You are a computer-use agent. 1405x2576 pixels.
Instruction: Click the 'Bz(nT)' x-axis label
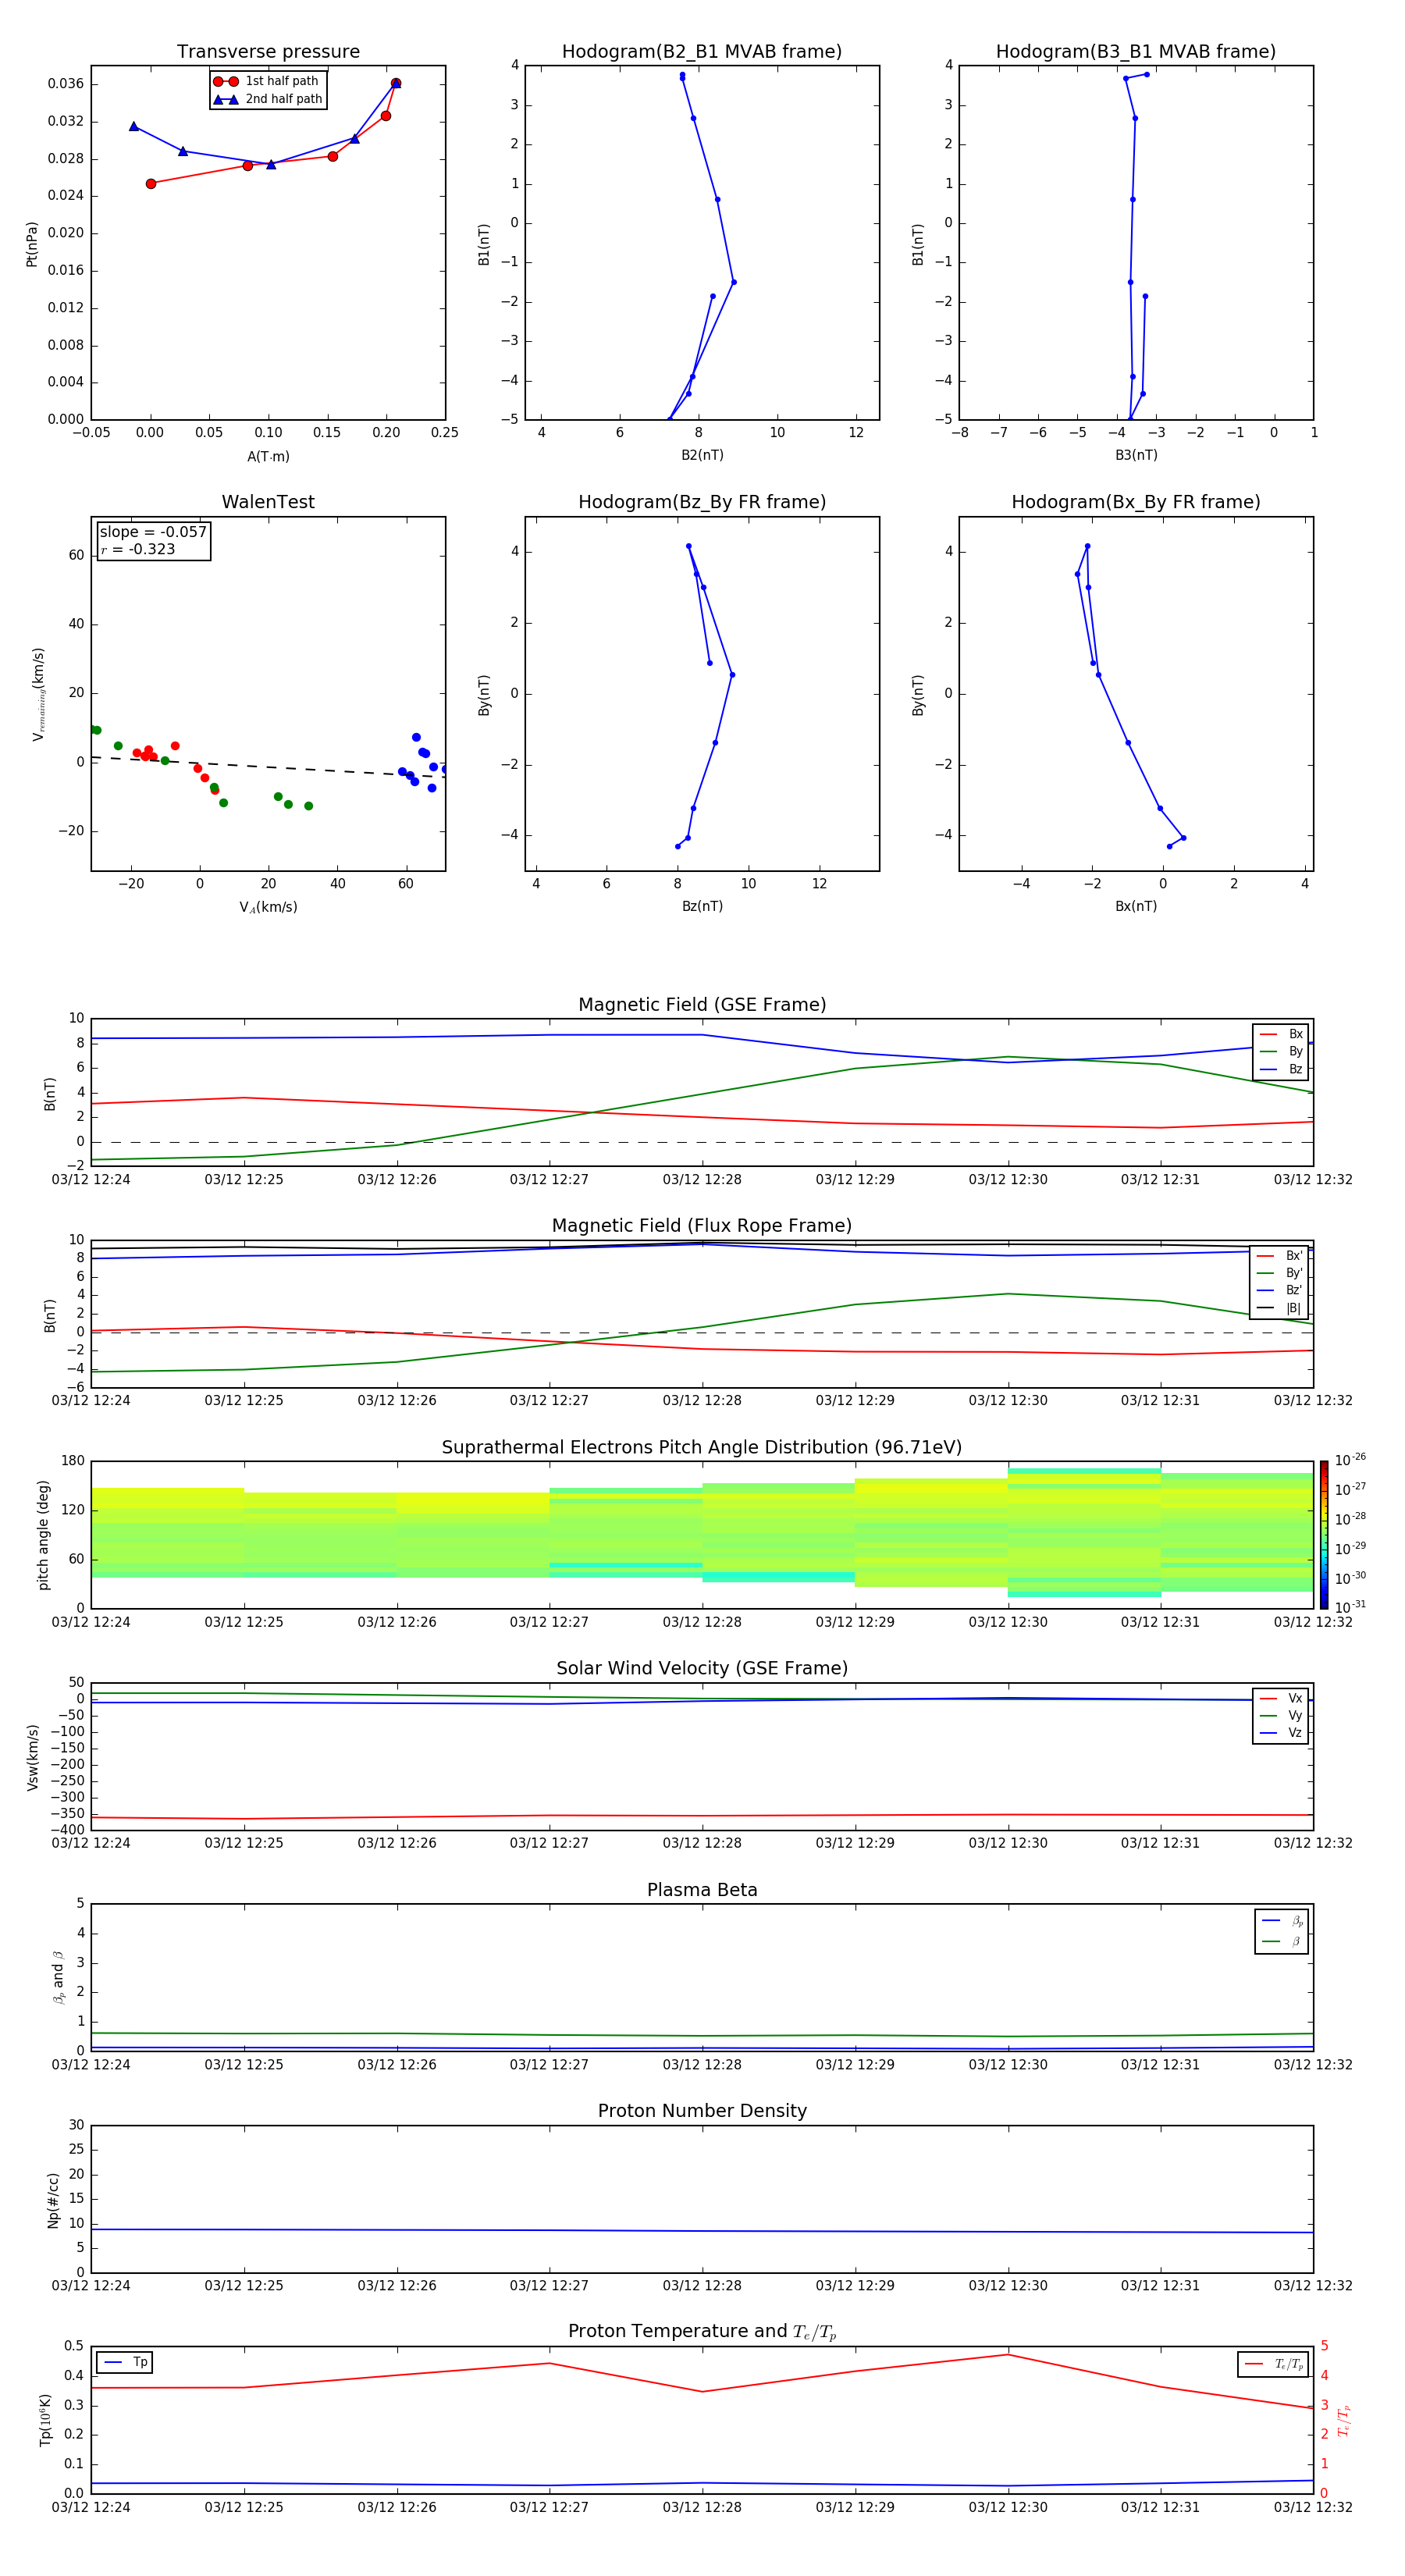[x=702, y=906]
